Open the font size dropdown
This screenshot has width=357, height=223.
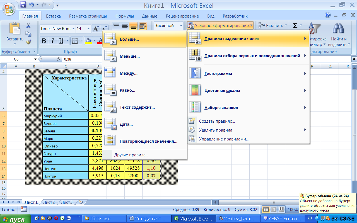coord(88,29)
